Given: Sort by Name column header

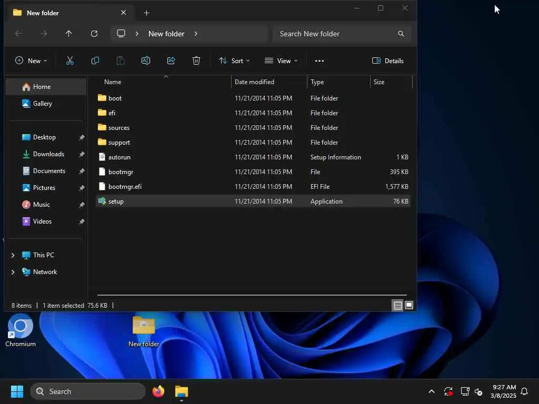Looking at the screenshot, I should [x=163, y=82].
